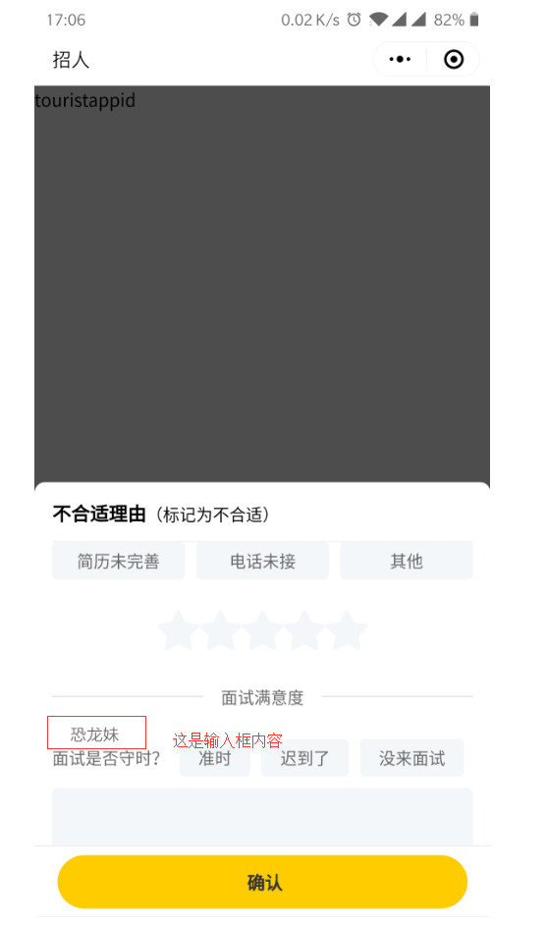Screen dimensions: 547x925
Task: Rate with the fifth star
Action: (347, 630)
